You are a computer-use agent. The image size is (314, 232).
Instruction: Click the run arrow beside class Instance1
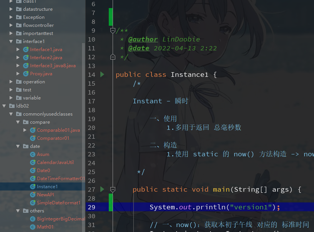point(102,75)
